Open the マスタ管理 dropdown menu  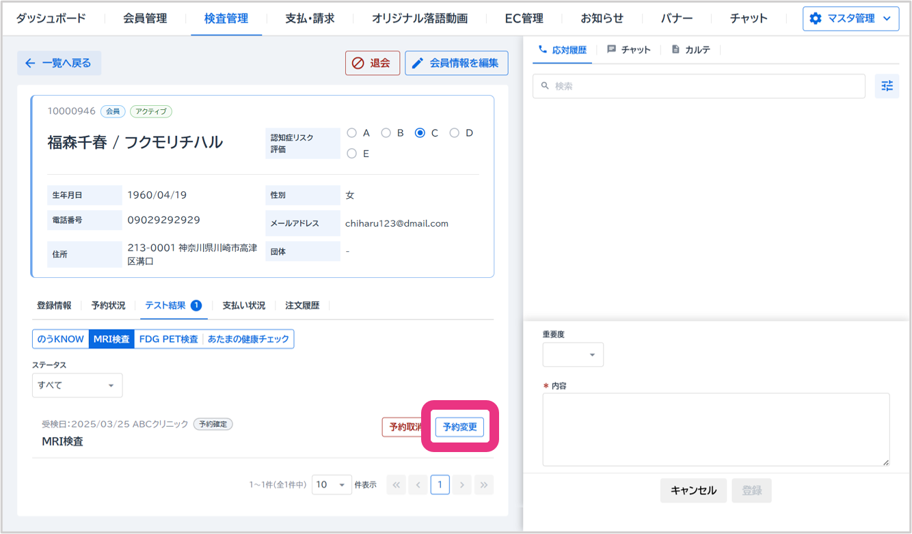tap(850, 18)
